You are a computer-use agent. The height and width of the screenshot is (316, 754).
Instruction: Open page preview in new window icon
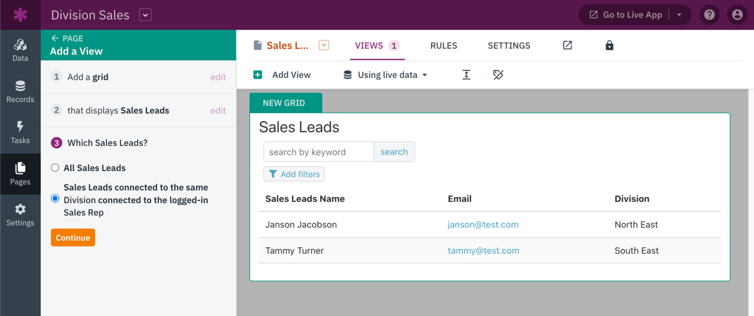[x=568, y=46]
